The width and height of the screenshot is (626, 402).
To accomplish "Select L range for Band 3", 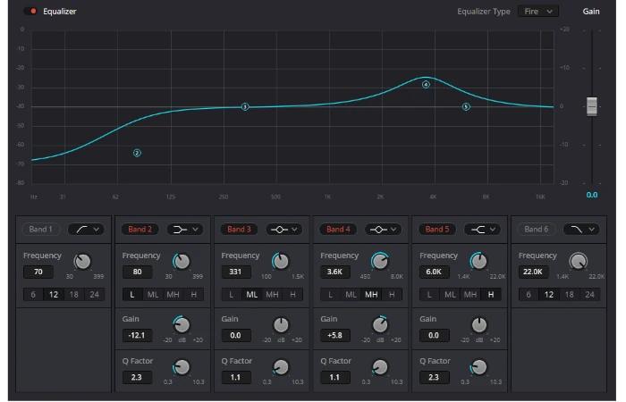I will click(x=231, y=294).
